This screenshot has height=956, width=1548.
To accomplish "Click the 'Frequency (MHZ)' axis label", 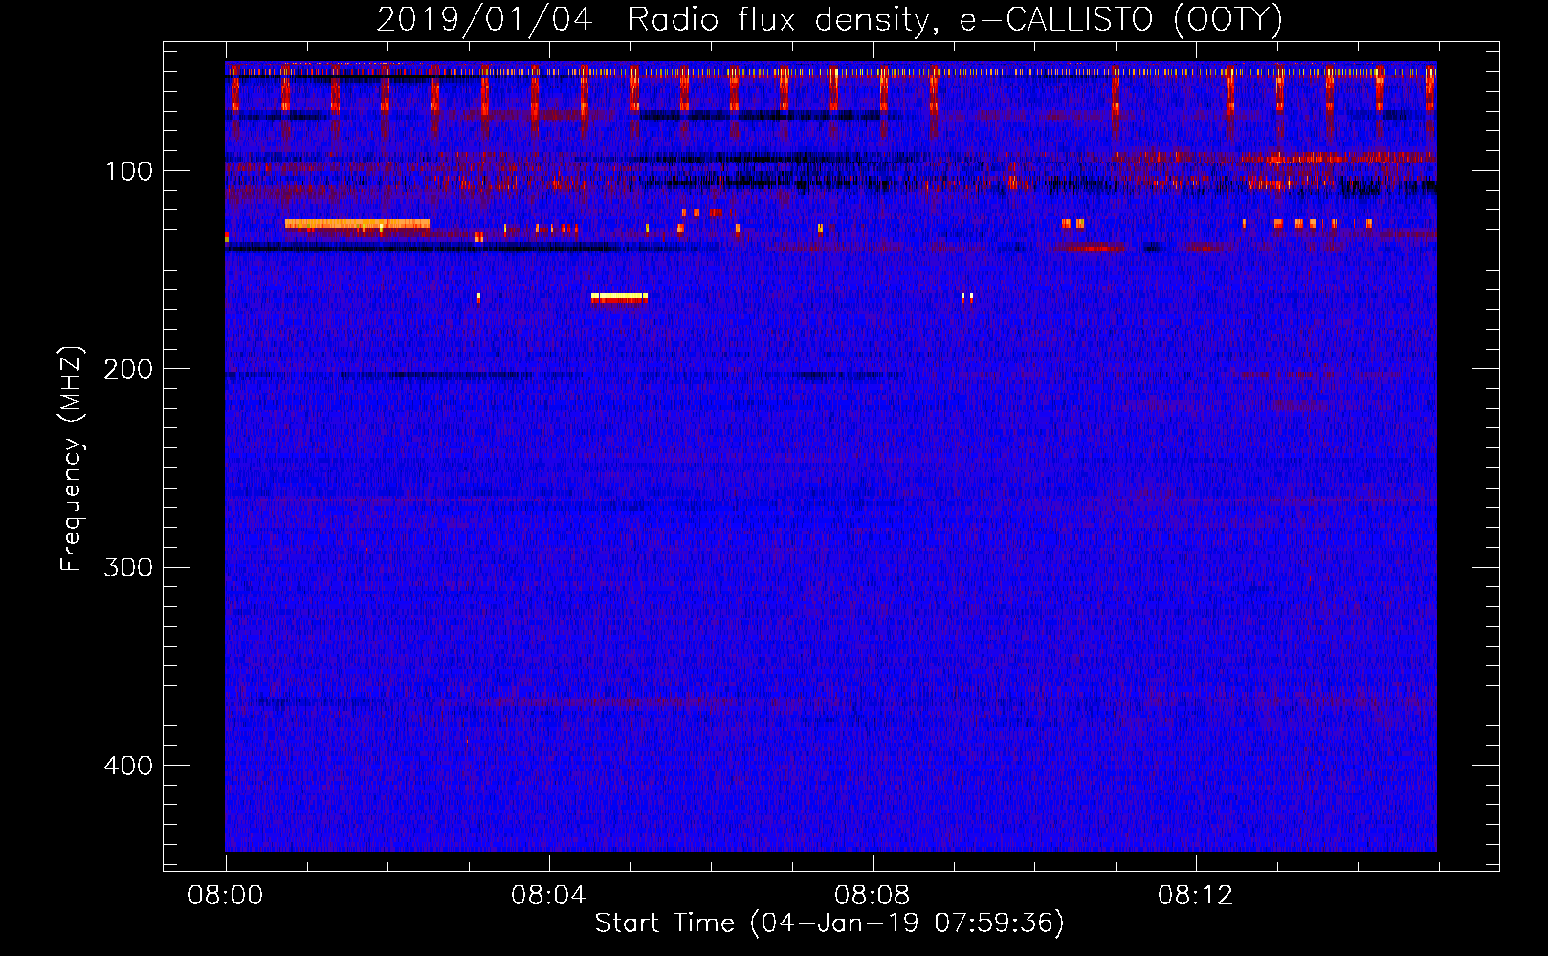I will pos(72,459).
